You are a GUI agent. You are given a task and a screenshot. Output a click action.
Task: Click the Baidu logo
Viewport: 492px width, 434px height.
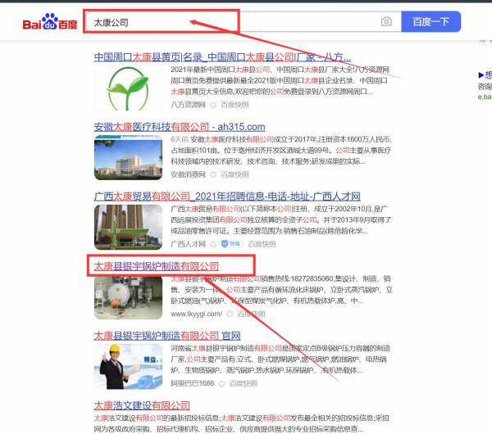pyautogui.click(x=50, y=23)
